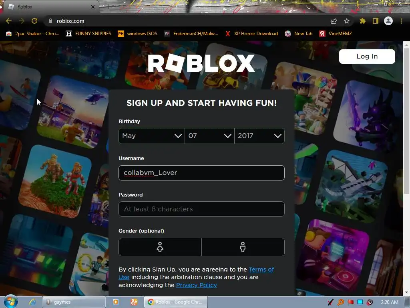
Task: Select the female gender icon option
Action: [160, 247]
